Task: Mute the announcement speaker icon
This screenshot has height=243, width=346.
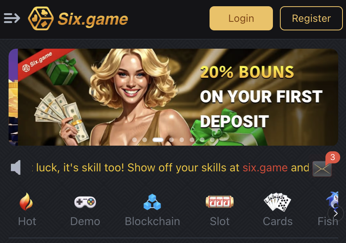Action: [x=16, y=167]
